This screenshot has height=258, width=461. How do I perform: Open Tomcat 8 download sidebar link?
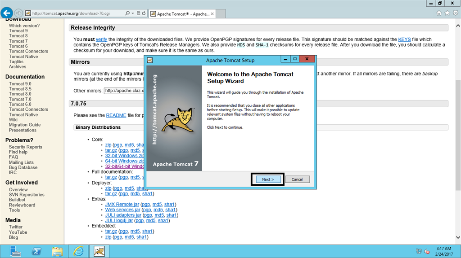[x=18, y=36]
